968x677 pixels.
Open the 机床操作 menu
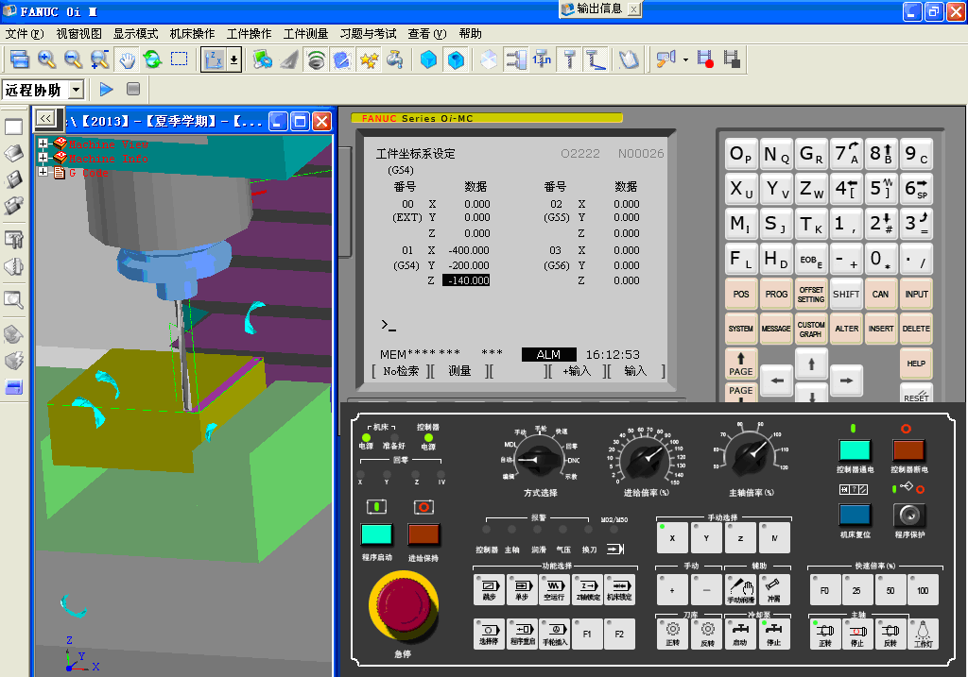[x=192, y=33]
